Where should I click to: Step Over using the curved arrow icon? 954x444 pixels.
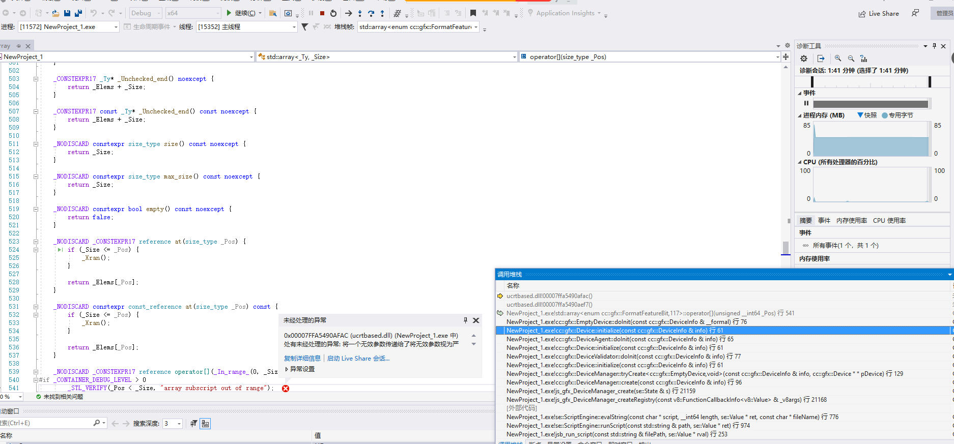click(x=371, y=13)
